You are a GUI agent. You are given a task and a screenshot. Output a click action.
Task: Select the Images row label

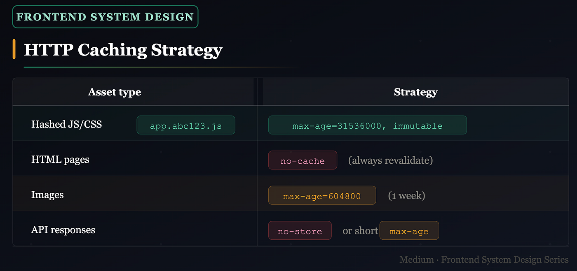tap(47, 195)
